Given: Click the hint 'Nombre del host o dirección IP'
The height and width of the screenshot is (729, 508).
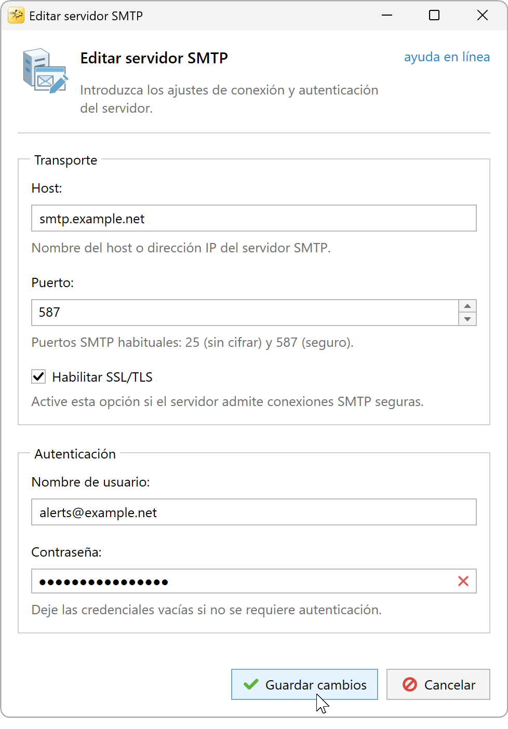Looking at the screenshot, I should click(181, 248).
